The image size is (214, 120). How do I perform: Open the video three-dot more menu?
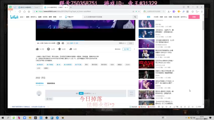point(134,49)
